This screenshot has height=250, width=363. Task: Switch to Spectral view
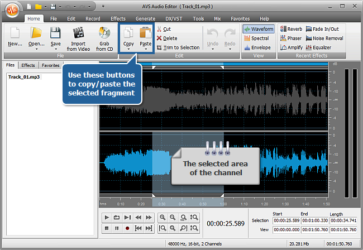coord(256,39)
